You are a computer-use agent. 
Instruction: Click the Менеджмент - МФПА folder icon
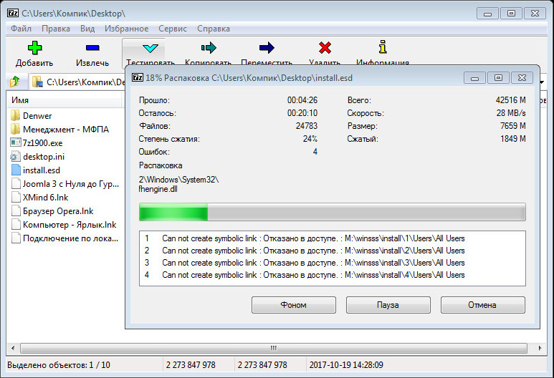[x=15, y=129]
